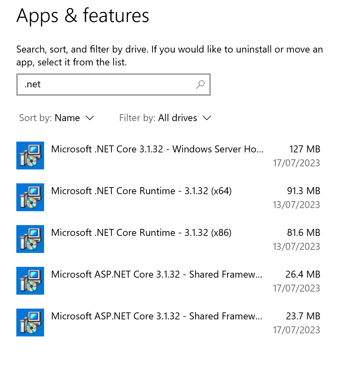Viewport: 359px width, 366px height.
Task: Click the 91.3 MB size label
Action: pos(302,191)
